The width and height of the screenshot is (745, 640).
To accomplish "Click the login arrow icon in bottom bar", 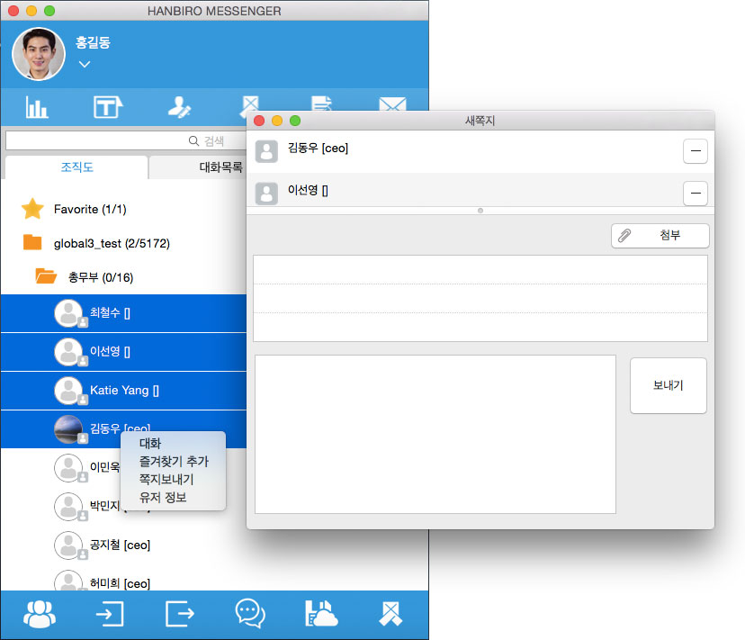I will tap(110, 614).
